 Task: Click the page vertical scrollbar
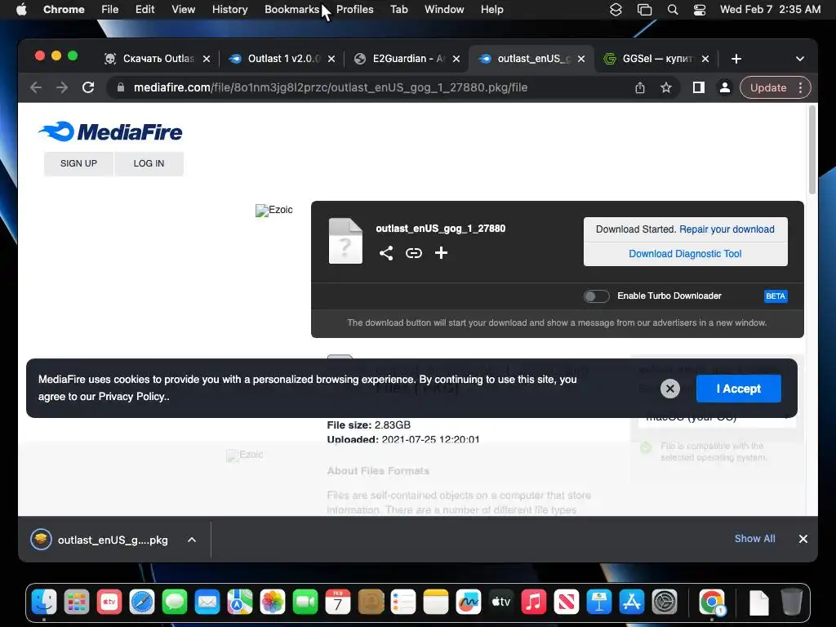point(812,150)
